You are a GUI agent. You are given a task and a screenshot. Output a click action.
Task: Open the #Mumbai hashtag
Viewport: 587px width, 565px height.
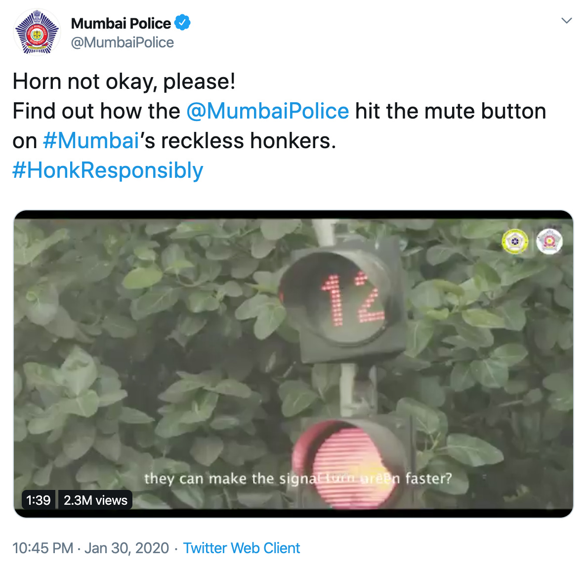click(x=91, y=141)
